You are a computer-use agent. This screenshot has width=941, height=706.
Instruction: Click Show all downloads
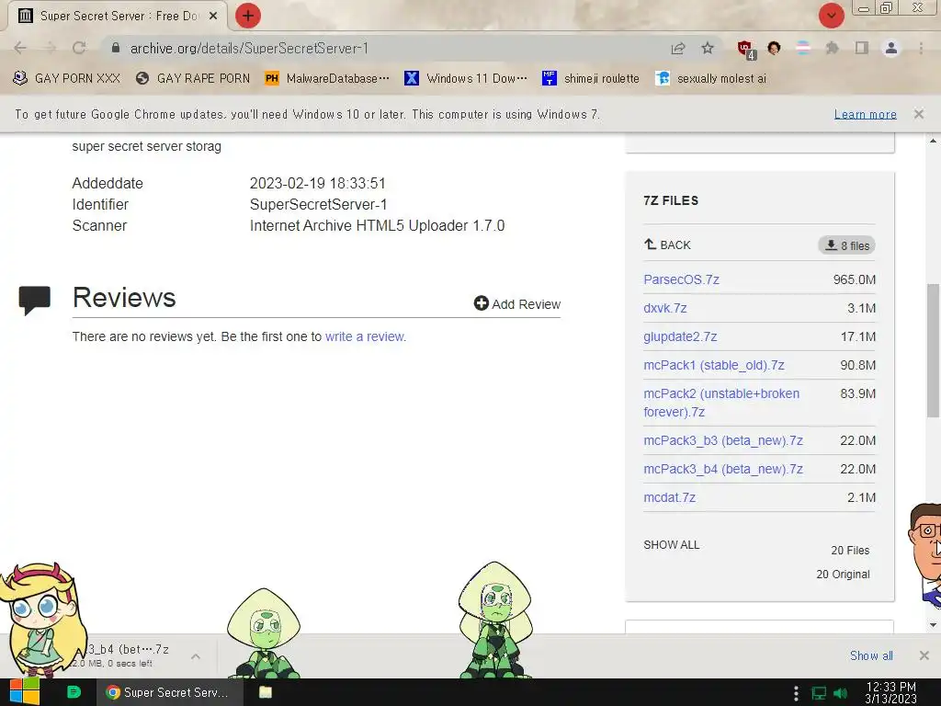[871, 656]
